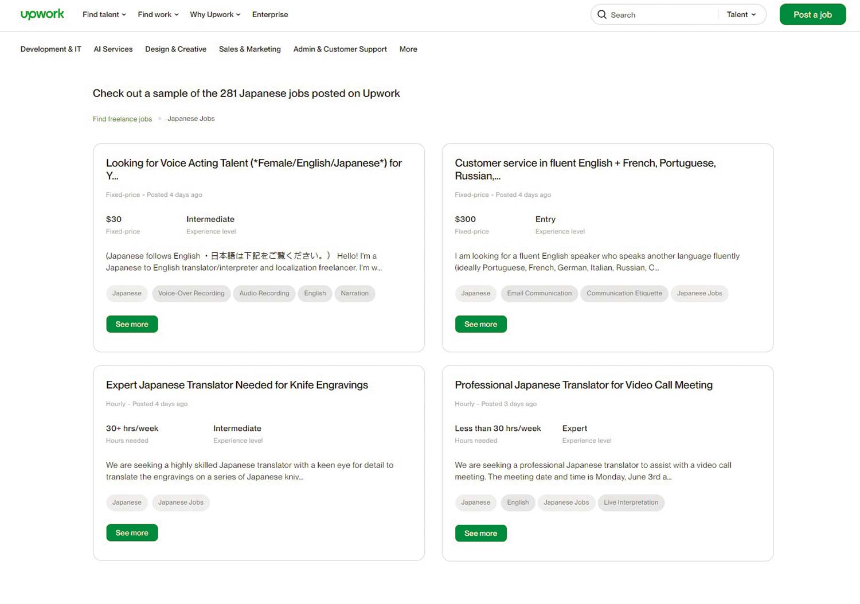
Task: Click the Voice-Over Recording tag
Action: point(191,293)
